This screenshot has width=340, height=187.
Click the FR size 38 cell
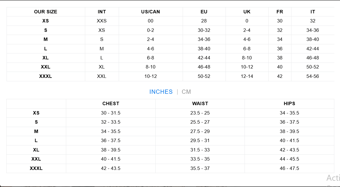(280, 58)
